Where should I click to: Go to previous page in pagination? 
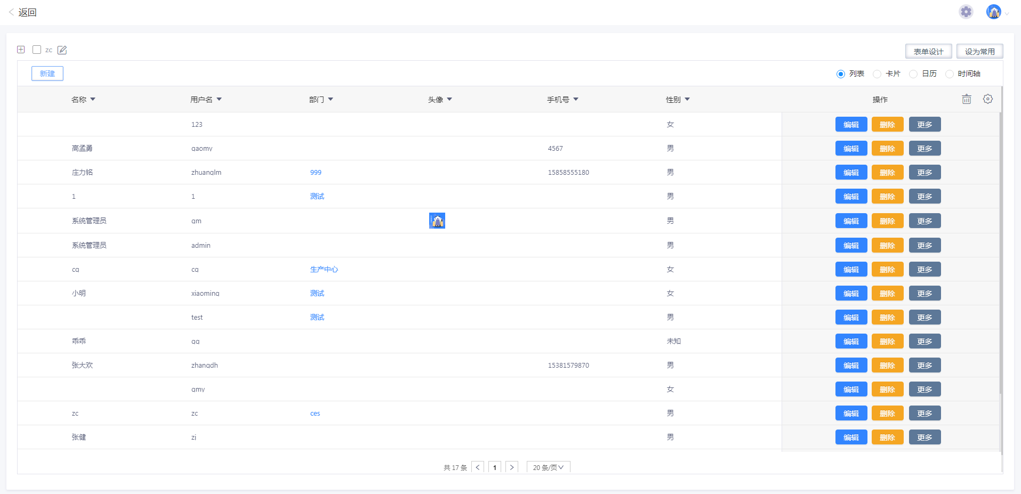coord(478,467)
